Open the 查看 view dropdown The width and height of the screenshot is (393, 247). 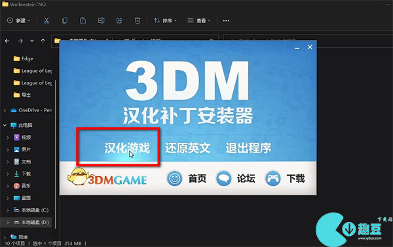click(x=199, y=20)
